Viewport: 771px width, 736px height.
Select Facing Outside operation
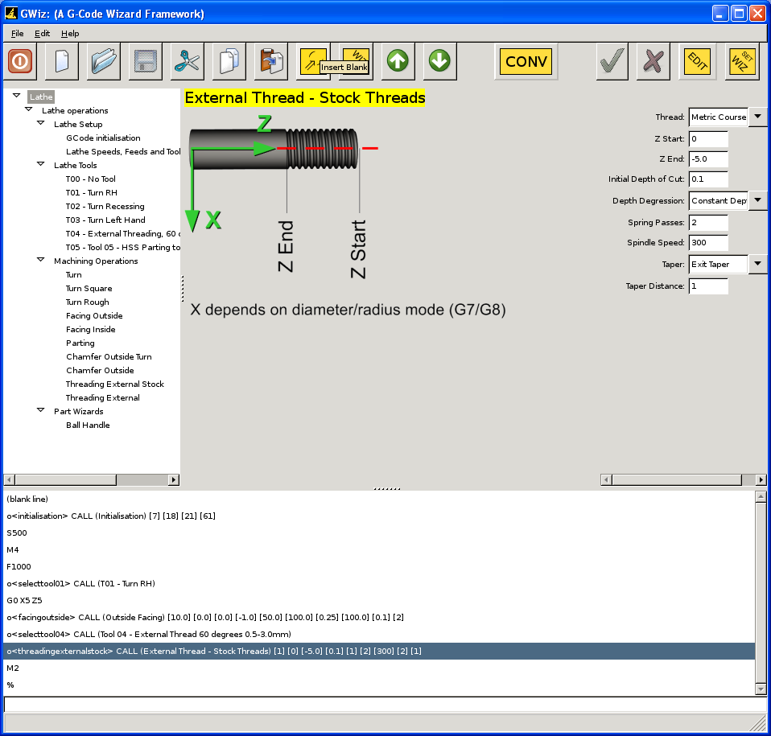[94, 316]
